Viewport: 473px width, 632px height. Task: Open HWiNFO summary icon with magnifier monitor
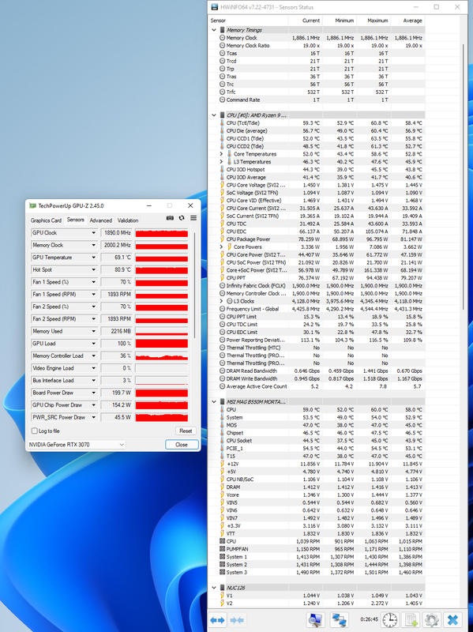(x=316, y=620)
